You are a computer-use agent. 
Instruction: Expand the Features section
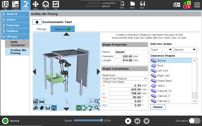tap(15, 25)
